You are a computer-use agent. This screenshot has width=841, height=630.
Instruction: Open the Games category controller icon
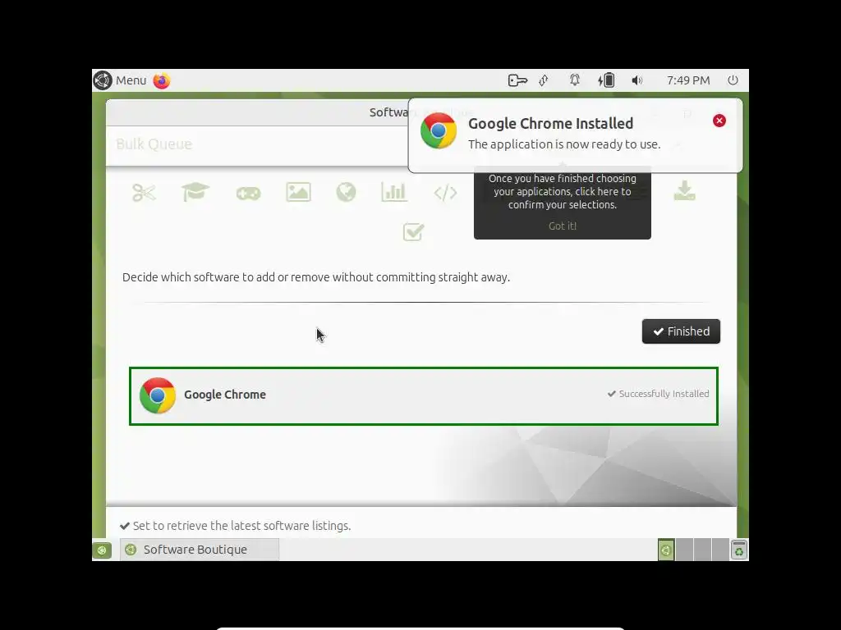[x=248, y=193]
